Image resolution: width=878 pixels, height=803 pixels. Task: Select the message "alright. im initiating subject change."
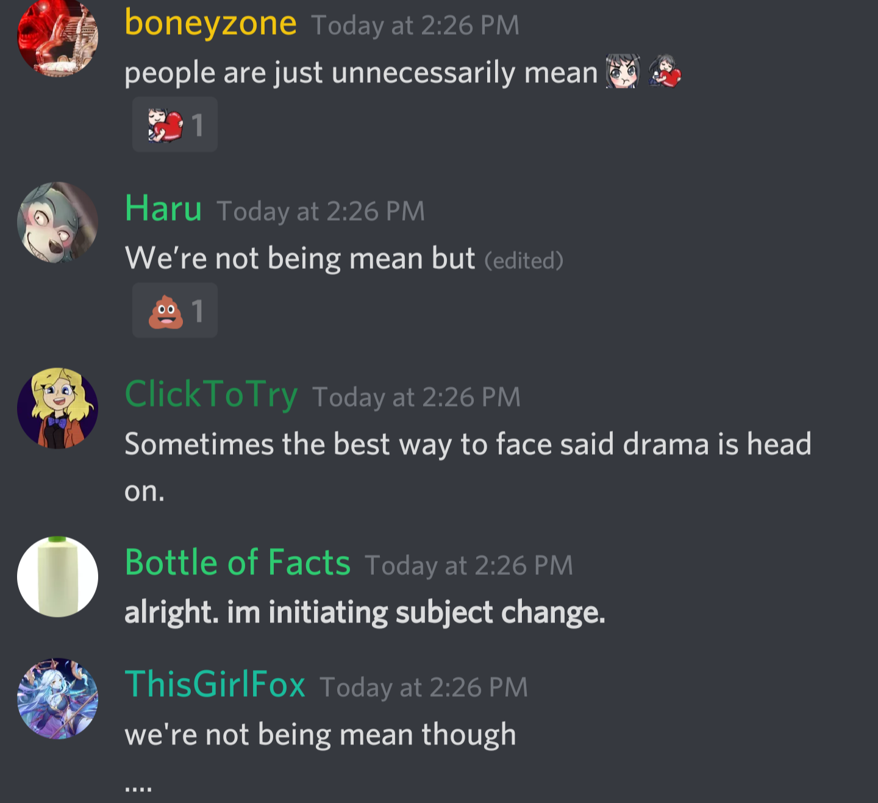pyautogui.click(x=365, y=612)
